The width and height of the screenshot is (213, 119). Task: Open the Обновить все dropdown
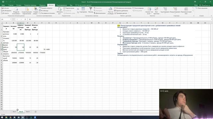[60, 11]
